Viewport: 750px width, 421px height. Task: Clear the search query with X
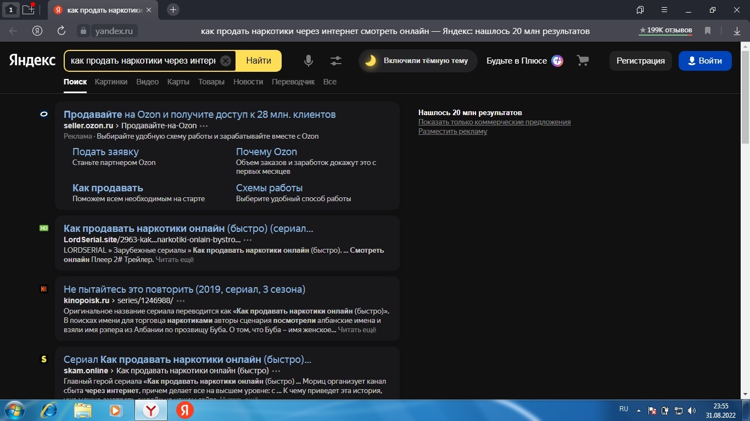pos(226,61)
